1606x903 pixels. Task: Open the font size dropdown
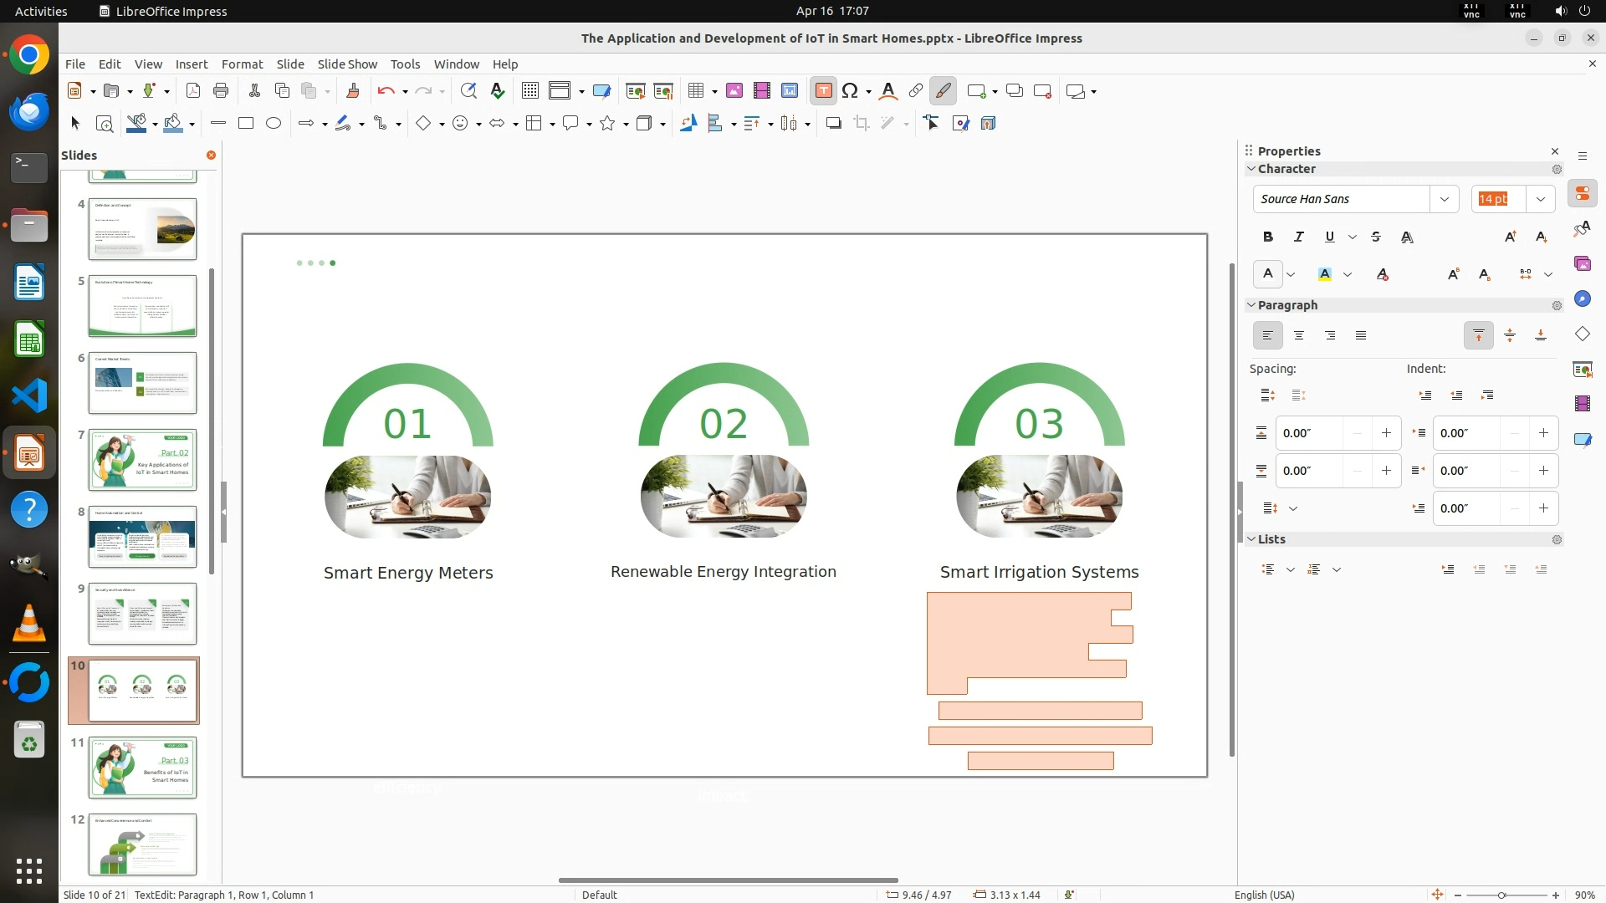click(x=1540, y=199)
